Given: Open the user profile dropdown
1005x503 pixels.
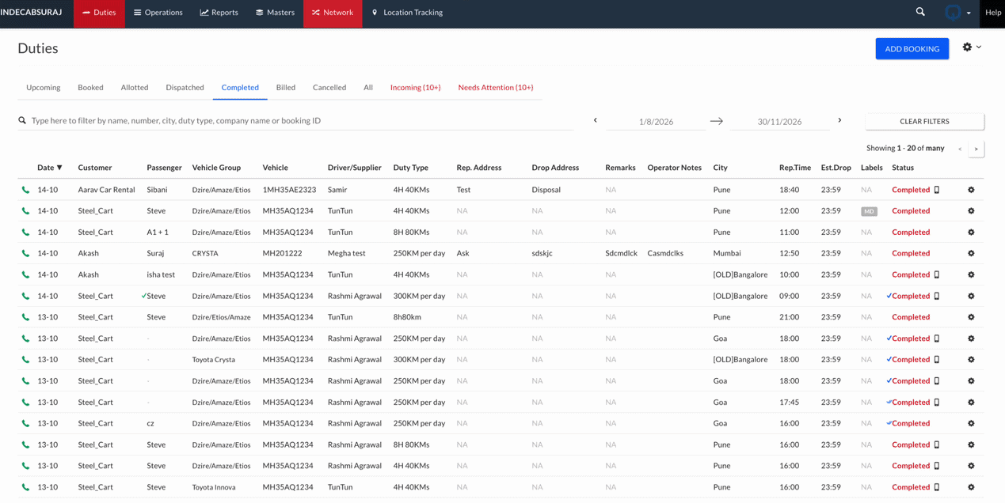Looking at the screenshot, I should (x=957, y=13).
